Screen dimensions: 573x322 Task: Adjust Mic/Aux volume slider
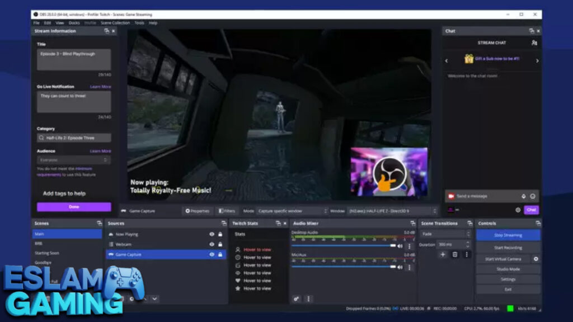click(x=344, y=267)
